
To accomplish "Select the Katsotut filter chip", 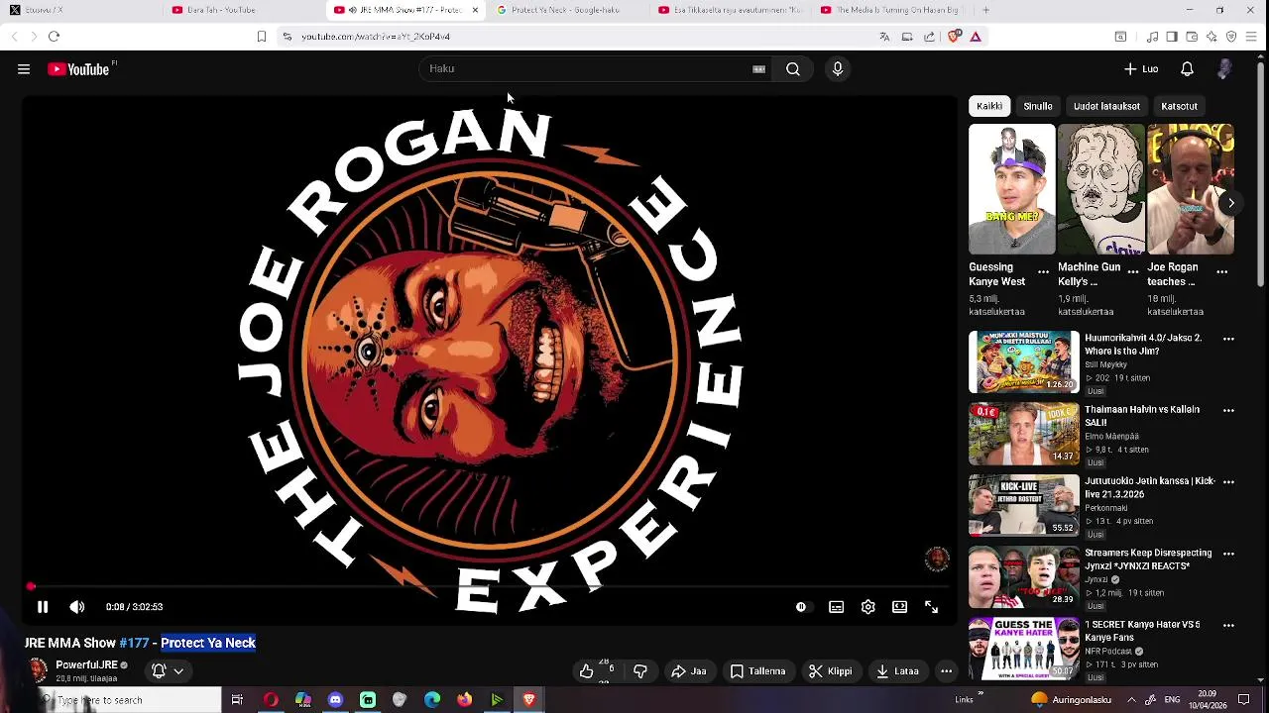I will point(1179,106).
